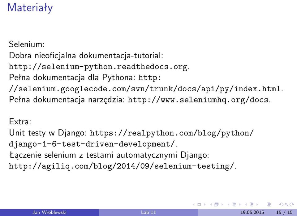Click the magnifier search icon
The image size is (297, 216).
point(286,205)
